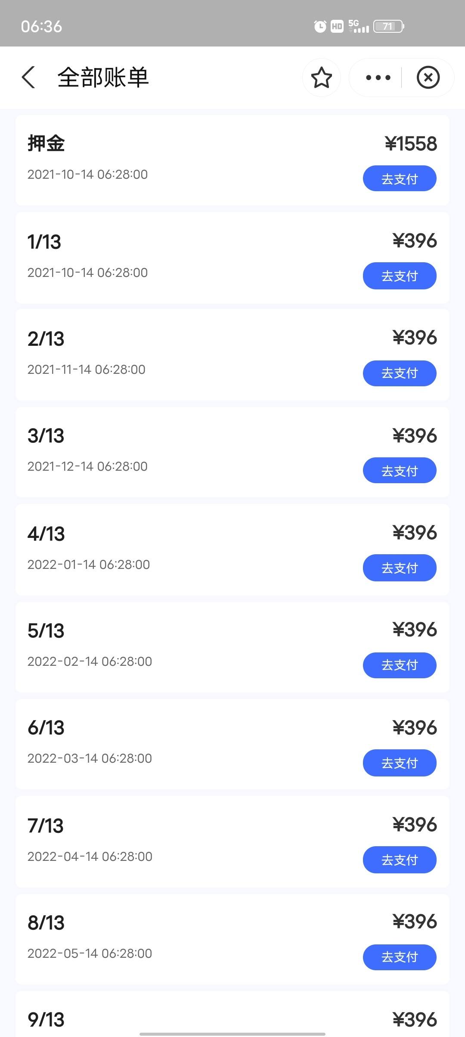Screen dimensions: 465x1037
Task: Open the partially visible 9/13 bill card
Action: click(x=232, y=1014)
